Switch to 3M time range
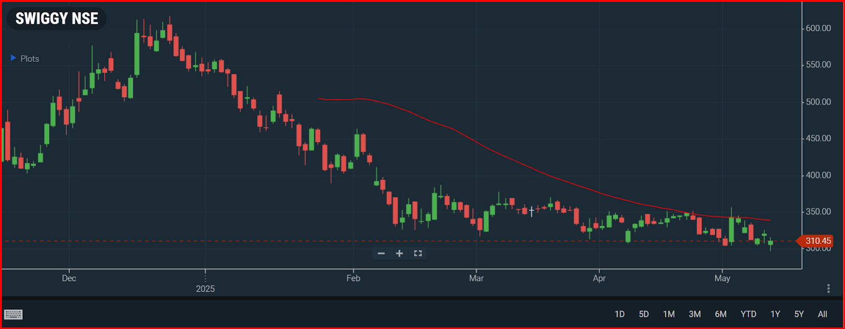The width and height of the screenshot is (845, 329). pos(695,314)
